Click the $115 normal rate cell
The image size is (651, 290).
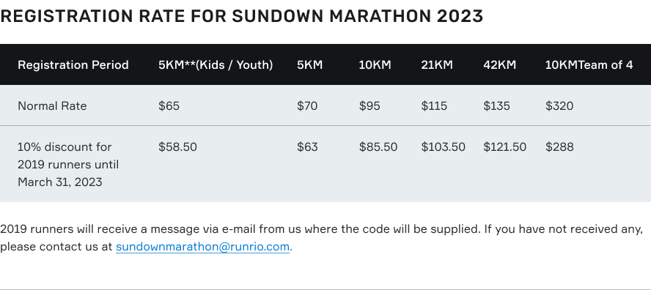434,105
